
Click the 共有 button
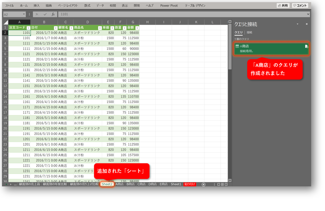[283, 5]
